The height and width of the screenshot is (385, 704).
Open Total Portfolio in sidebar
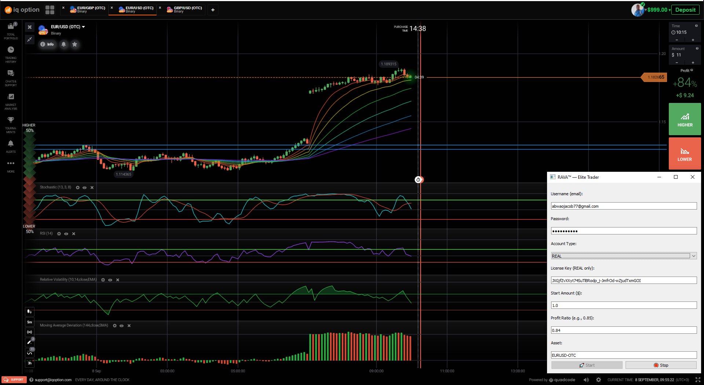(11, 31)
